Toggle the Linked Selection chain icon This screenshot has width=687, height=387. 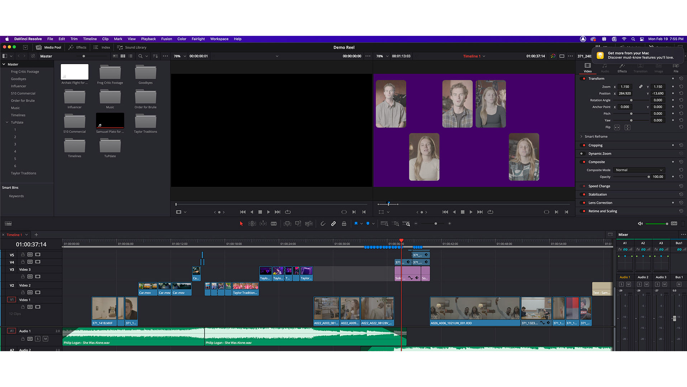coord(333,224)
